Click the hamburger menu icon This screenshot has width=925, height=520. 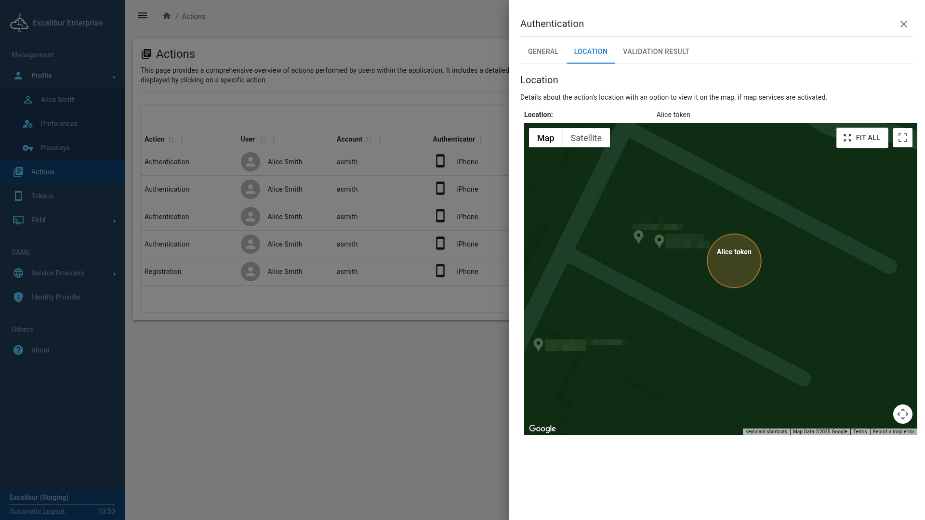pyautogui.click(x=143, y=16)
